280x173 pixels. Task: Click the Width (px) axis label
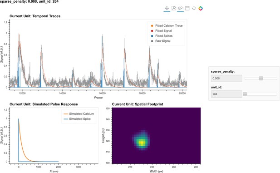[x=156, y=171]
